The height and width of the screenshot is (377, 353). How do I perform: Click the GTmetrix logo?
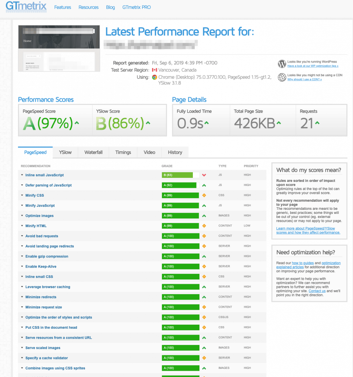[26, 7]
